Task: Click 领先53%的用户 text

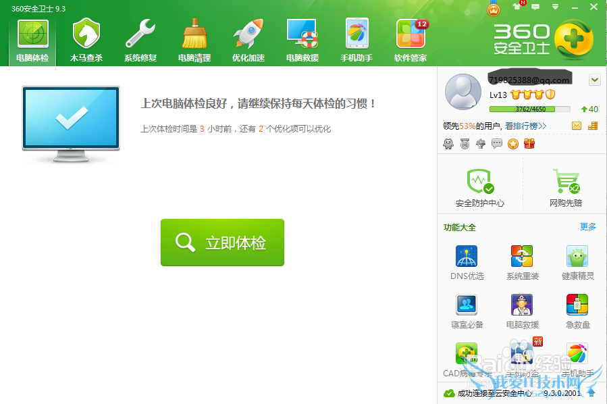Action: (472, 126)
